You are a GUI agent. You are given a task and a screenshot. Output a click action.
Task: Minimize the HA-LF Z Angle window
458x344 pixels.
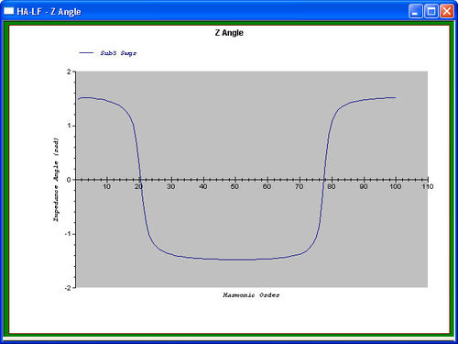(415, 12)
